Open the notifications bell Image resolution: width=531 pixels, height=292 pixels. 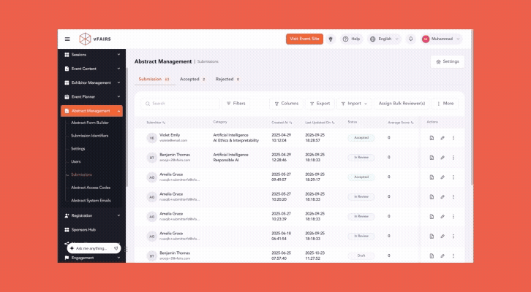click(x=411, y=39)
